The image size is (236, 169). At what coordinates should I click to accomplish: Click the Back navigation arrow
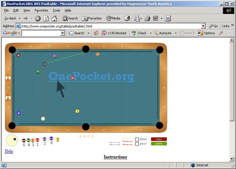click(x=10, y=18)
